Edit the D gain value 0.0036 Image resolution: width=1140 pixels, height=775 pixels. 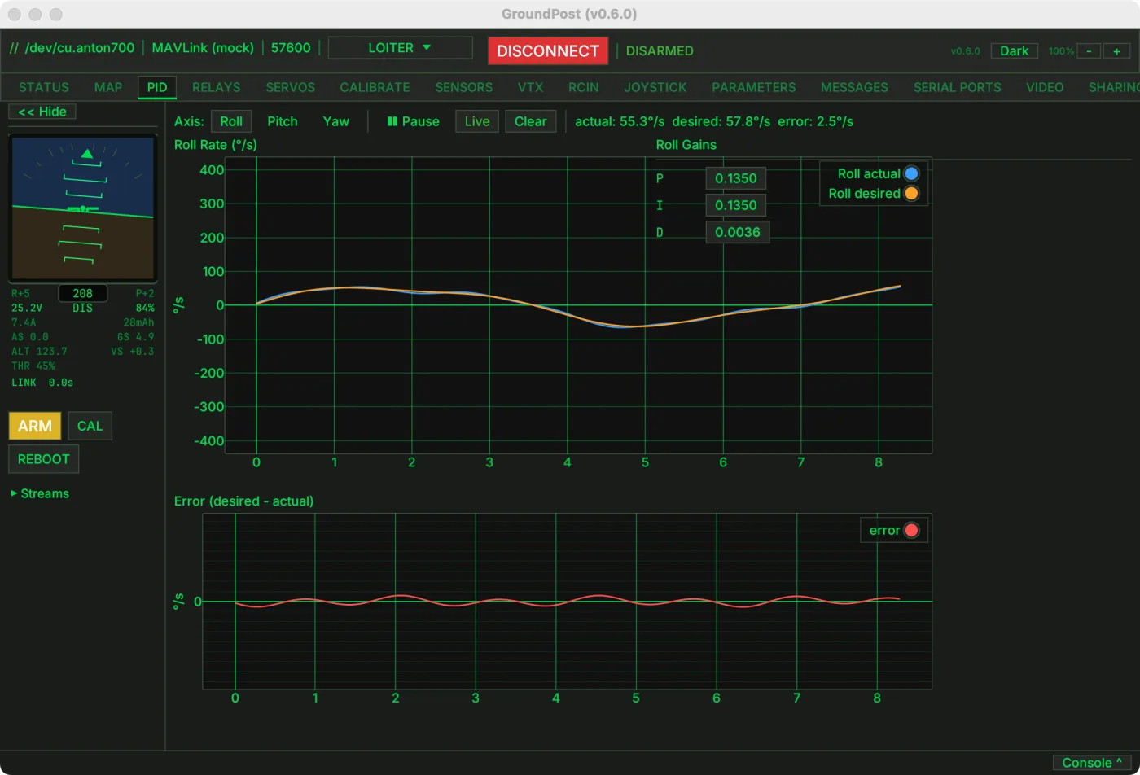point(738,232)
